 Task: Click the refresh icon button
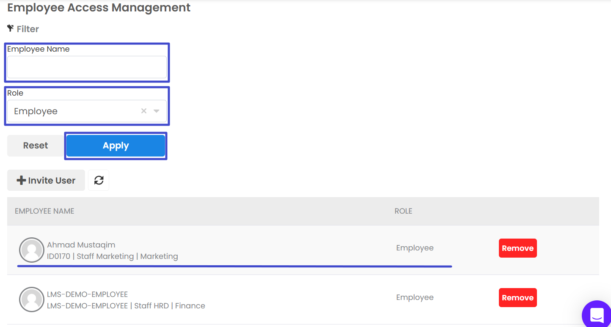click(99, 180)
